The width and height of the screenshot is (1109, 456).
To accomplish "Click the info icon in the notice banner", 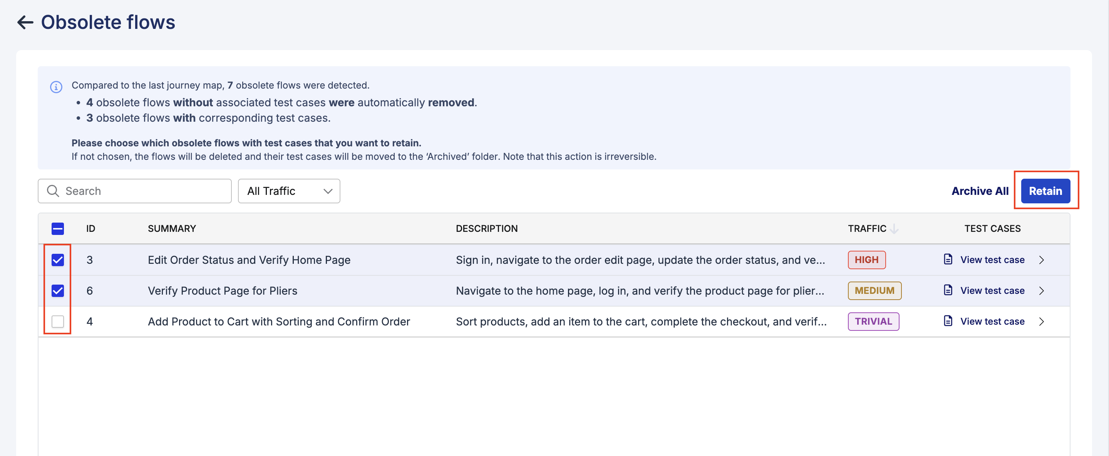I will click(x=56, y=87).
